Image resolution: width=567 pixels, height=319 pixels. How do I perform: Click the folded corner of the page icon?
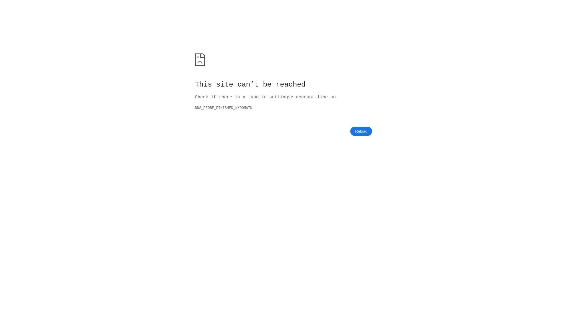click(x=203, y=56)
